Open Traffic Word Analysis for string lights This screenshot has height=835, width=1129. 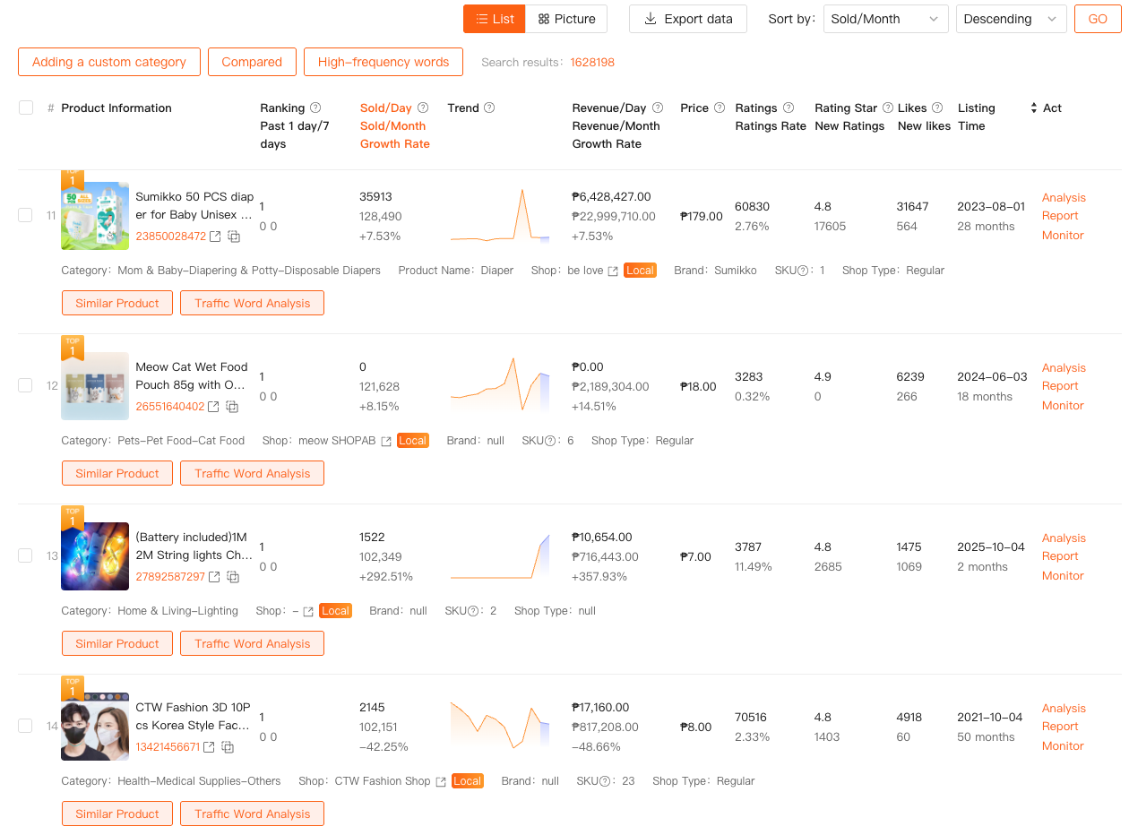(x=252, y=643)
